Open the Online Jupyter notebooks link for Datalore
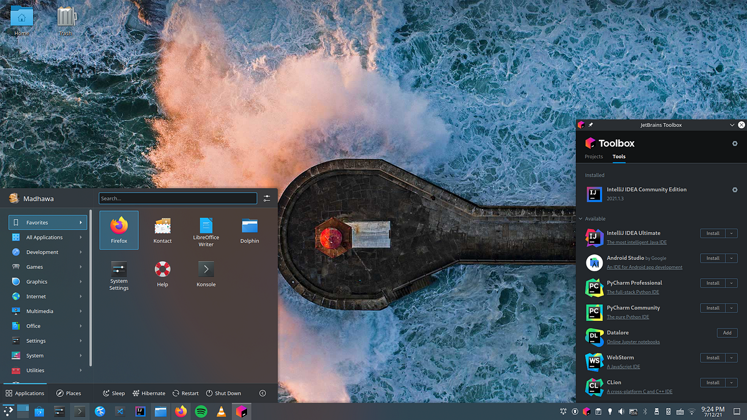This screenshot has height=420, width=747. click(x=633, y=342)
